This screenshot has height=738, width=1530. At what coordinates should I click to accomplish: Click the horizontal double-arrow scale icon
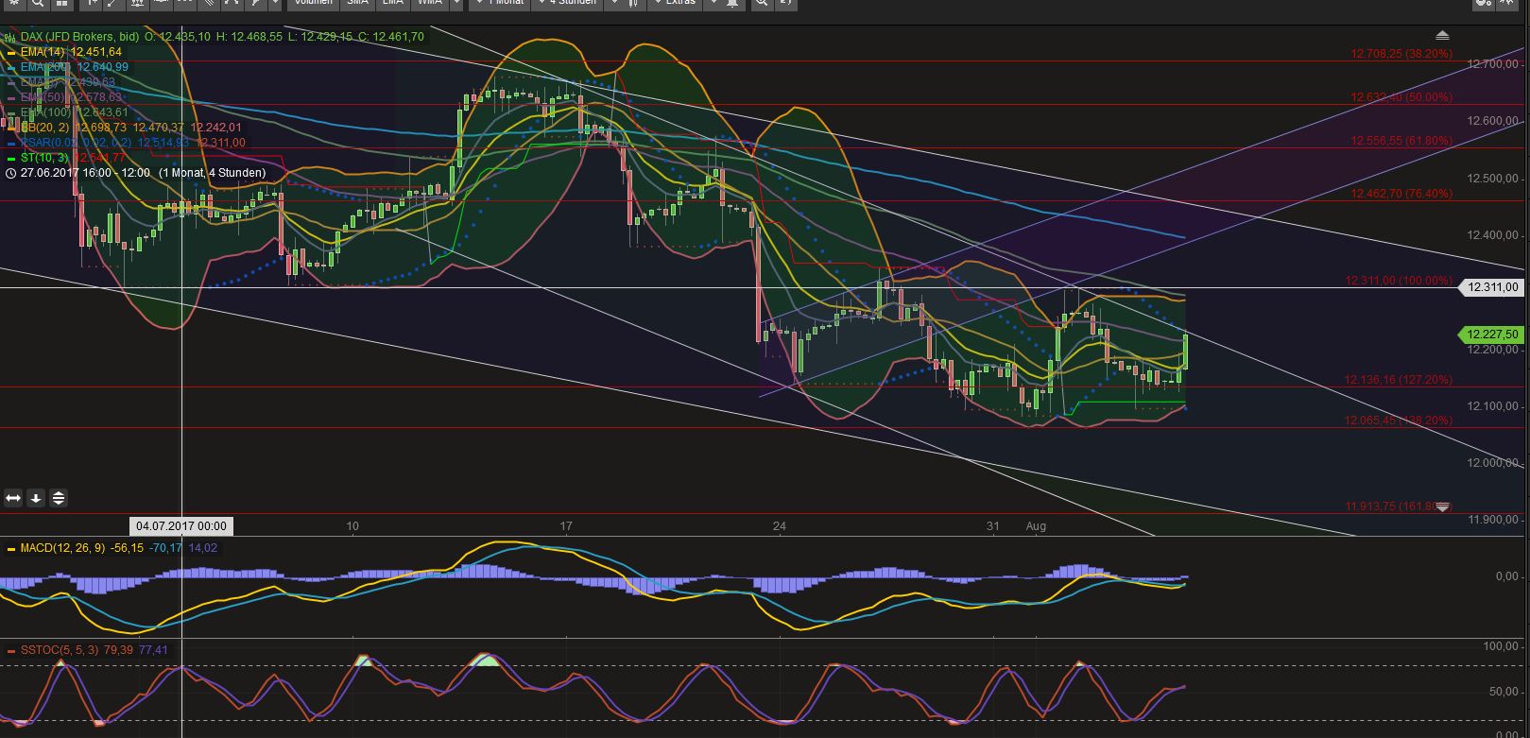[13, 498]
